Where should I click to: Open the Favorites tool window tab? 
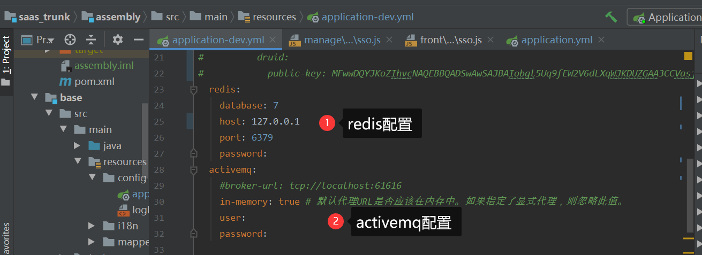click(x=6, y=239)
